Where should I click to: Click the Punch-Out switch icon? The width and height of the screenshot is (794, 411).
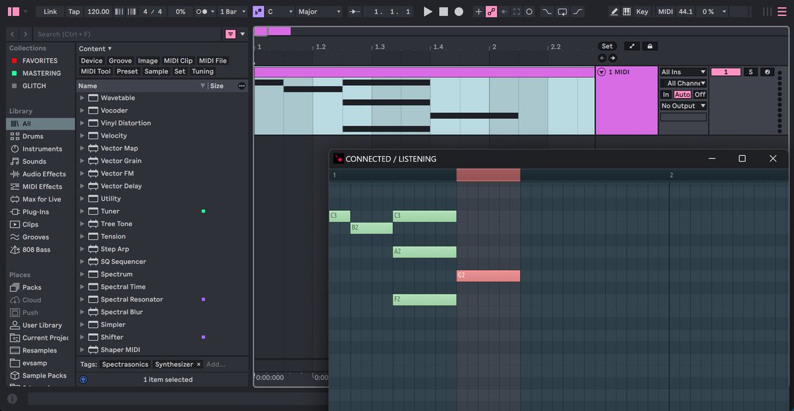578,12
